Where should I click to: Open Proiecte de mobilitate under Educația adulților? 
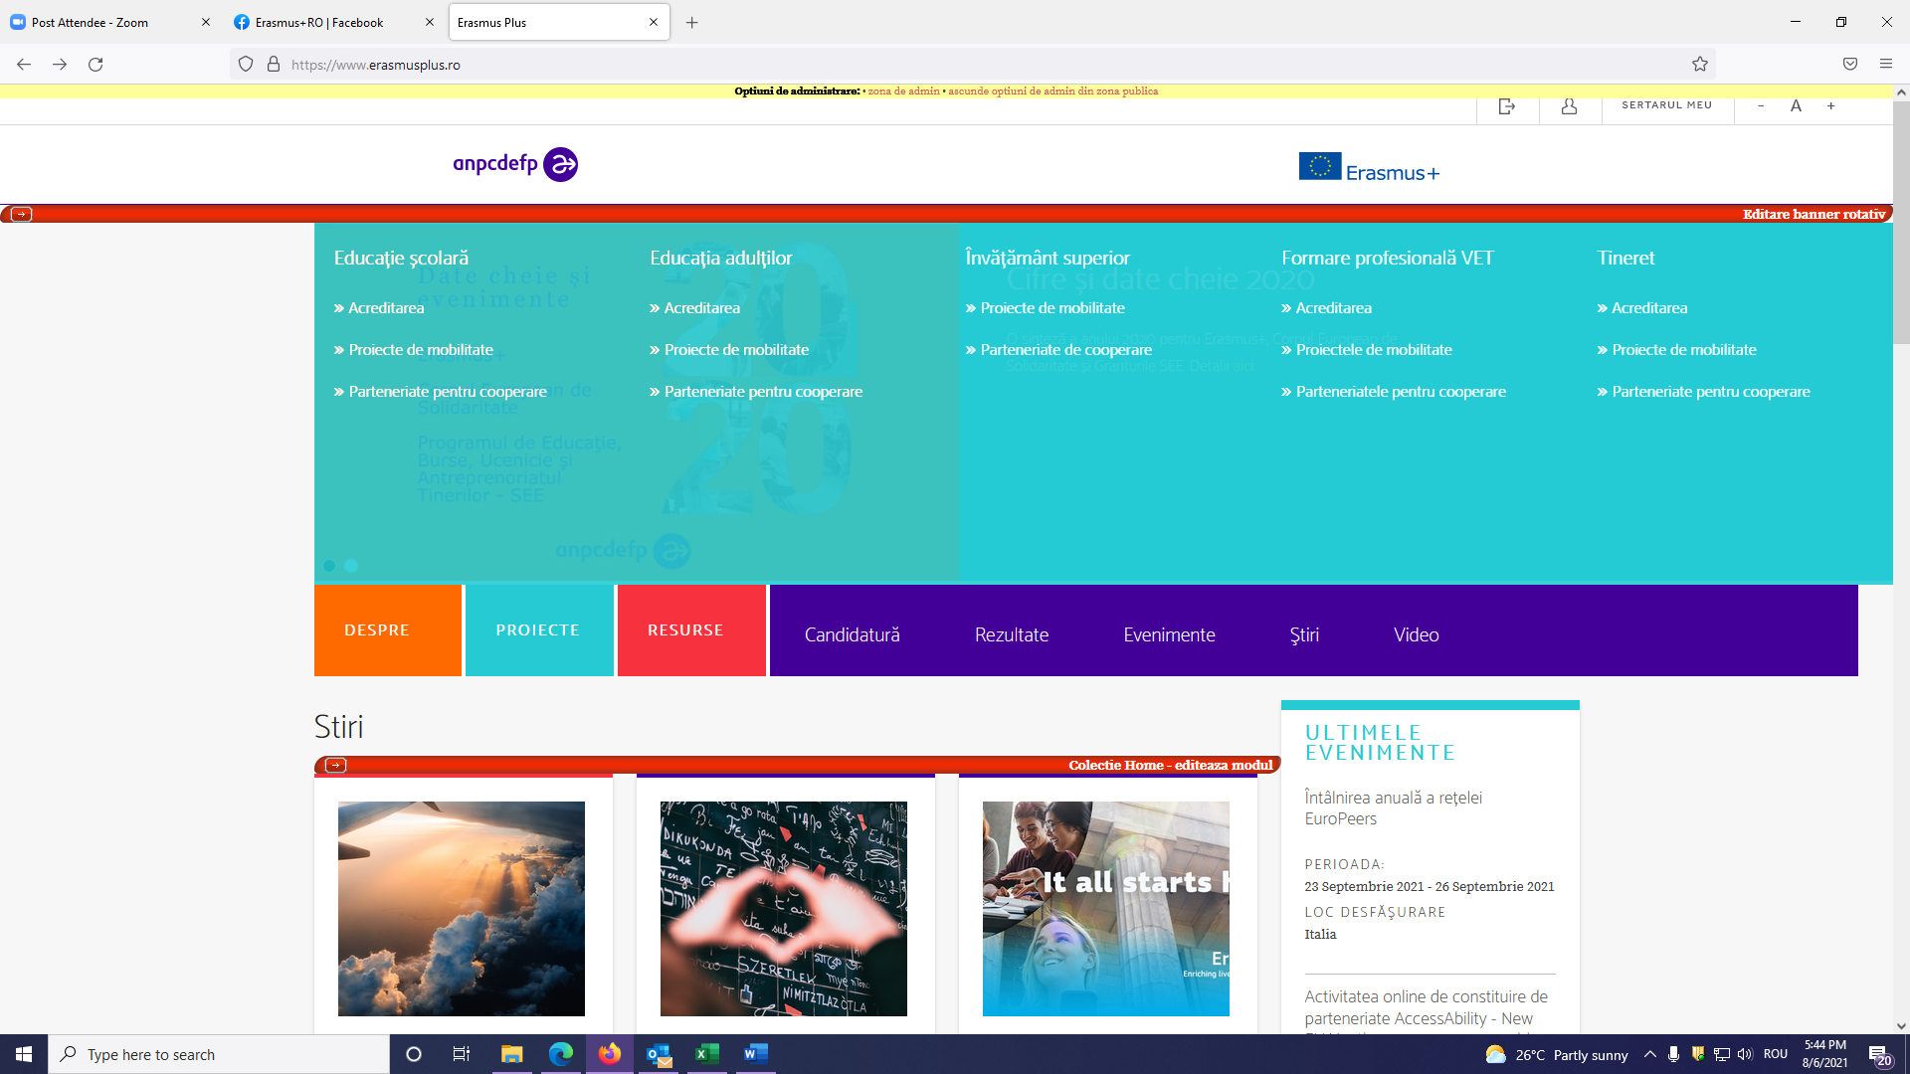coord(736,350)
